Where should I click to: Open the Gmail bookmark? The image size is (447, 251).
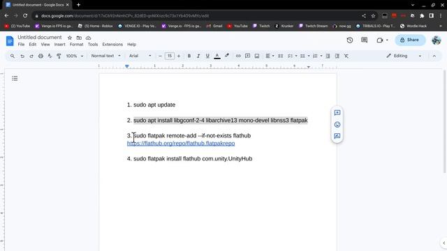pos(214,26)
